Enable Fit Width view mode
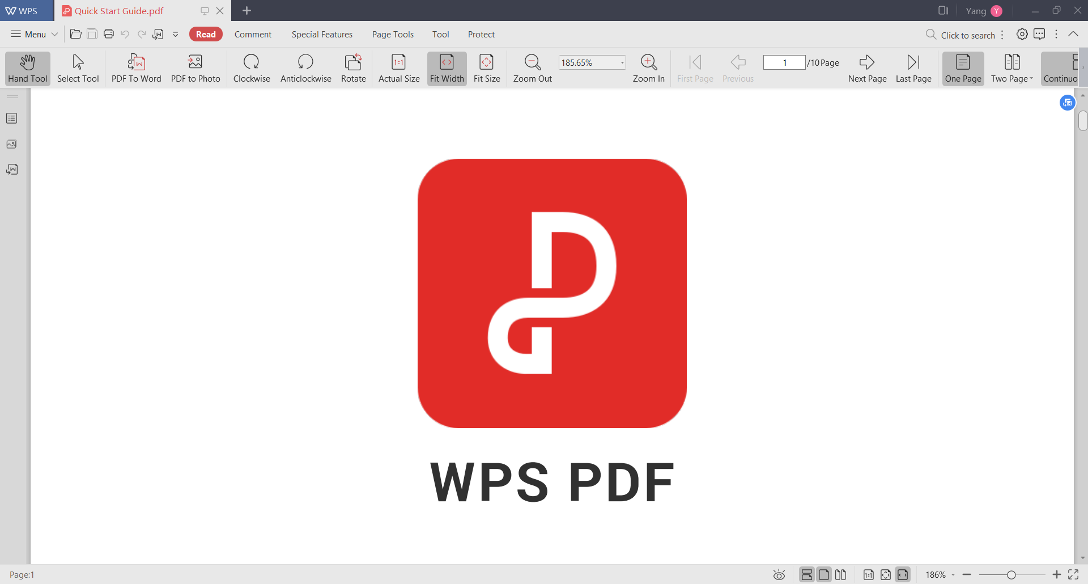 (447, 68)
